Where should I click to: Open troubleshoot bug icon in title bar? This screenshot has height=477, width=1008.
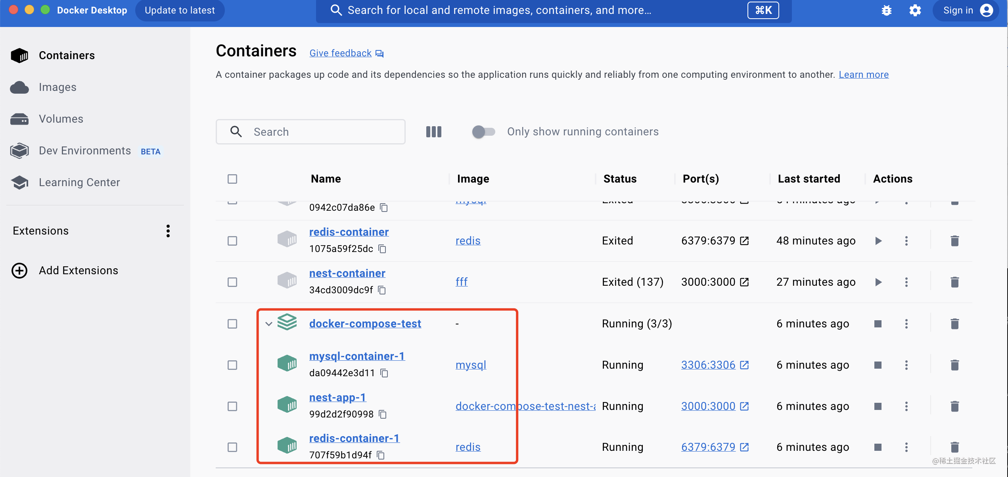(887, 10)
